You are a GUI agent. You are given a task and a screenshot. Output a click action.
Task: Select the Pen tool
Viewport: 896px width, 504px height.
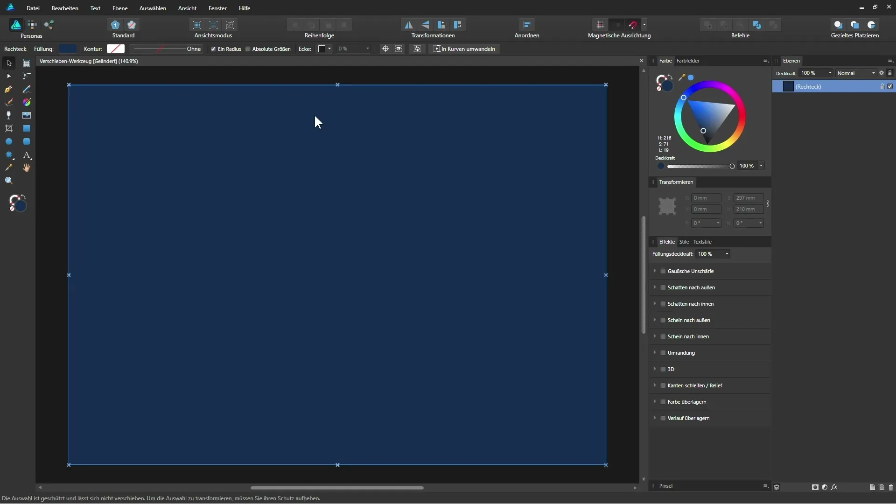tap(9, 89)
